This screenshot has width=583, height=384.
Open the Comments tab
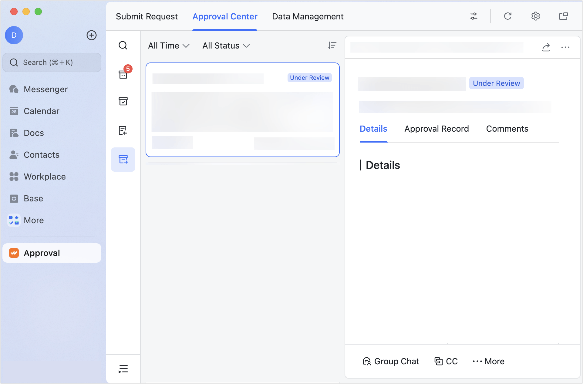tap(507, 129)
